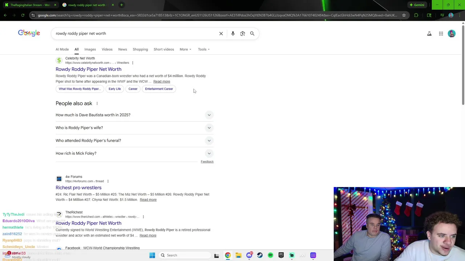This screenshot has height=261, width=465.
Task: Go back to previous page
Action: [5, 15]
